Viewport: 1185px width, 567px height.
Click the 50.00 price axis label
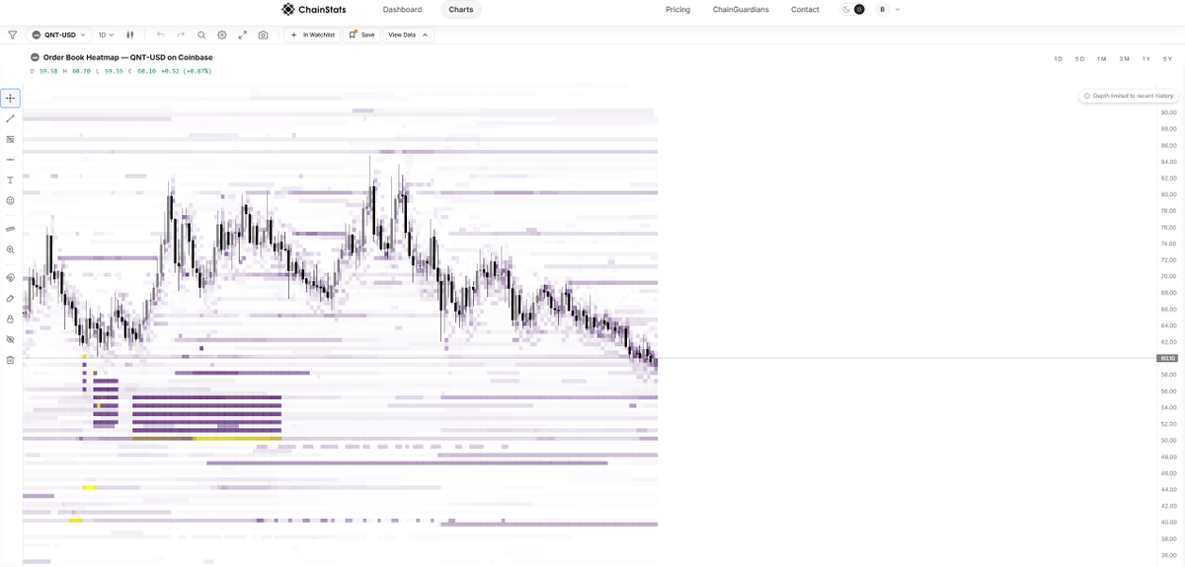[1168, 440]
